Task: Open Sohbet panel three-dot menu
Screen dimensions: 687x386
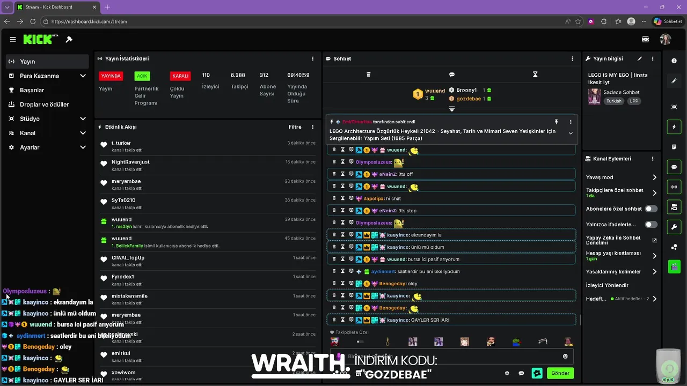Action: [573, 58]
